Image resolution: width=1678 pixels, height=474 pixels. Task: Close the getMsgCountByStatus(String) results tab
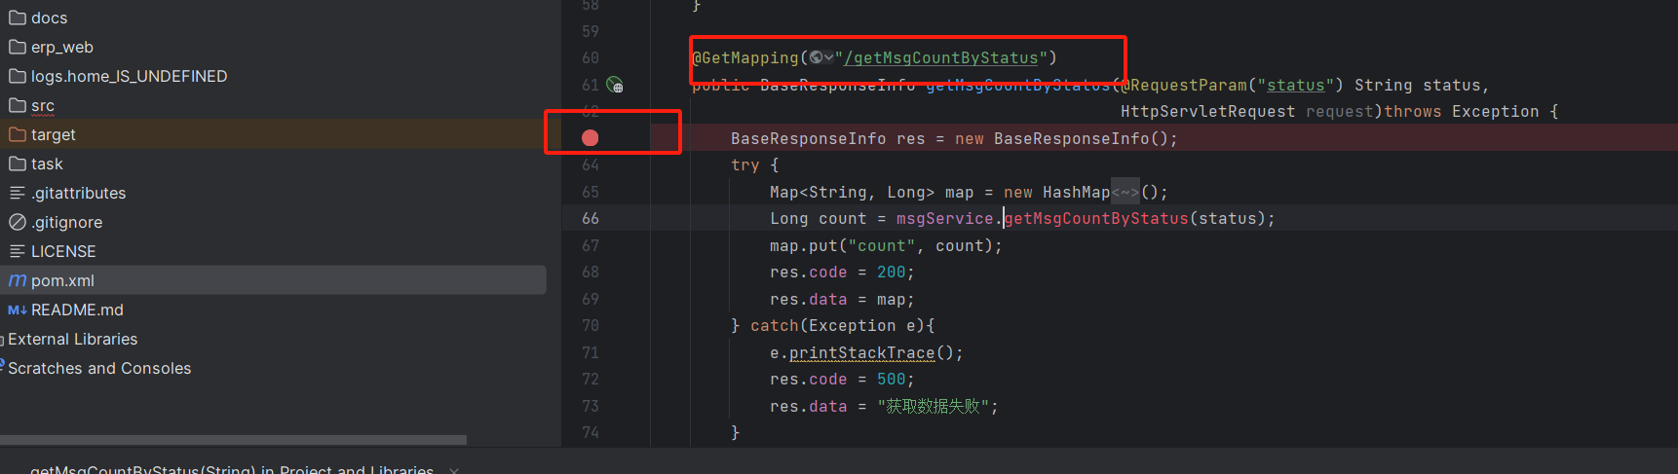tap(454, 470)
